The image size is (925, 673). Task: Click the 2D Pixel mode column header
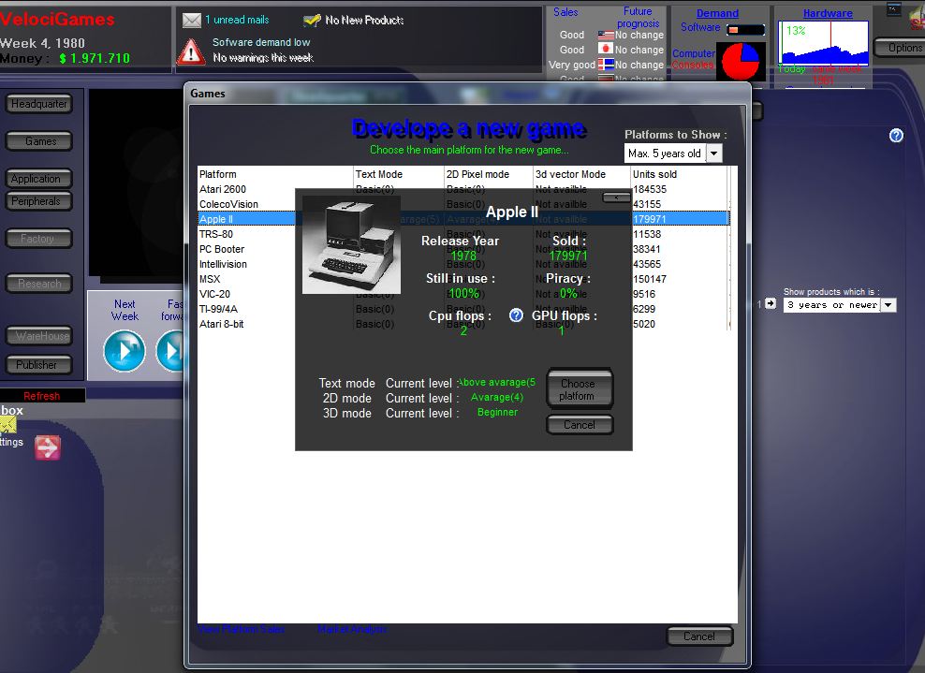pos(489,174)
